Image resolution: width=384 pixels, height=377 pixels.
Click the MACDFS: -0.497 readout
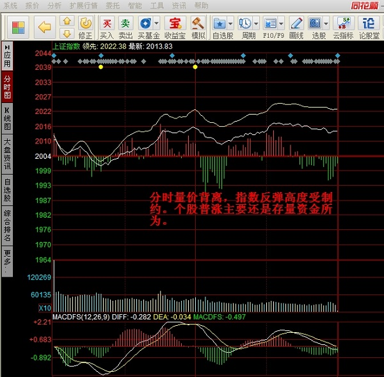pyautogui.click(x=220, y=317)
